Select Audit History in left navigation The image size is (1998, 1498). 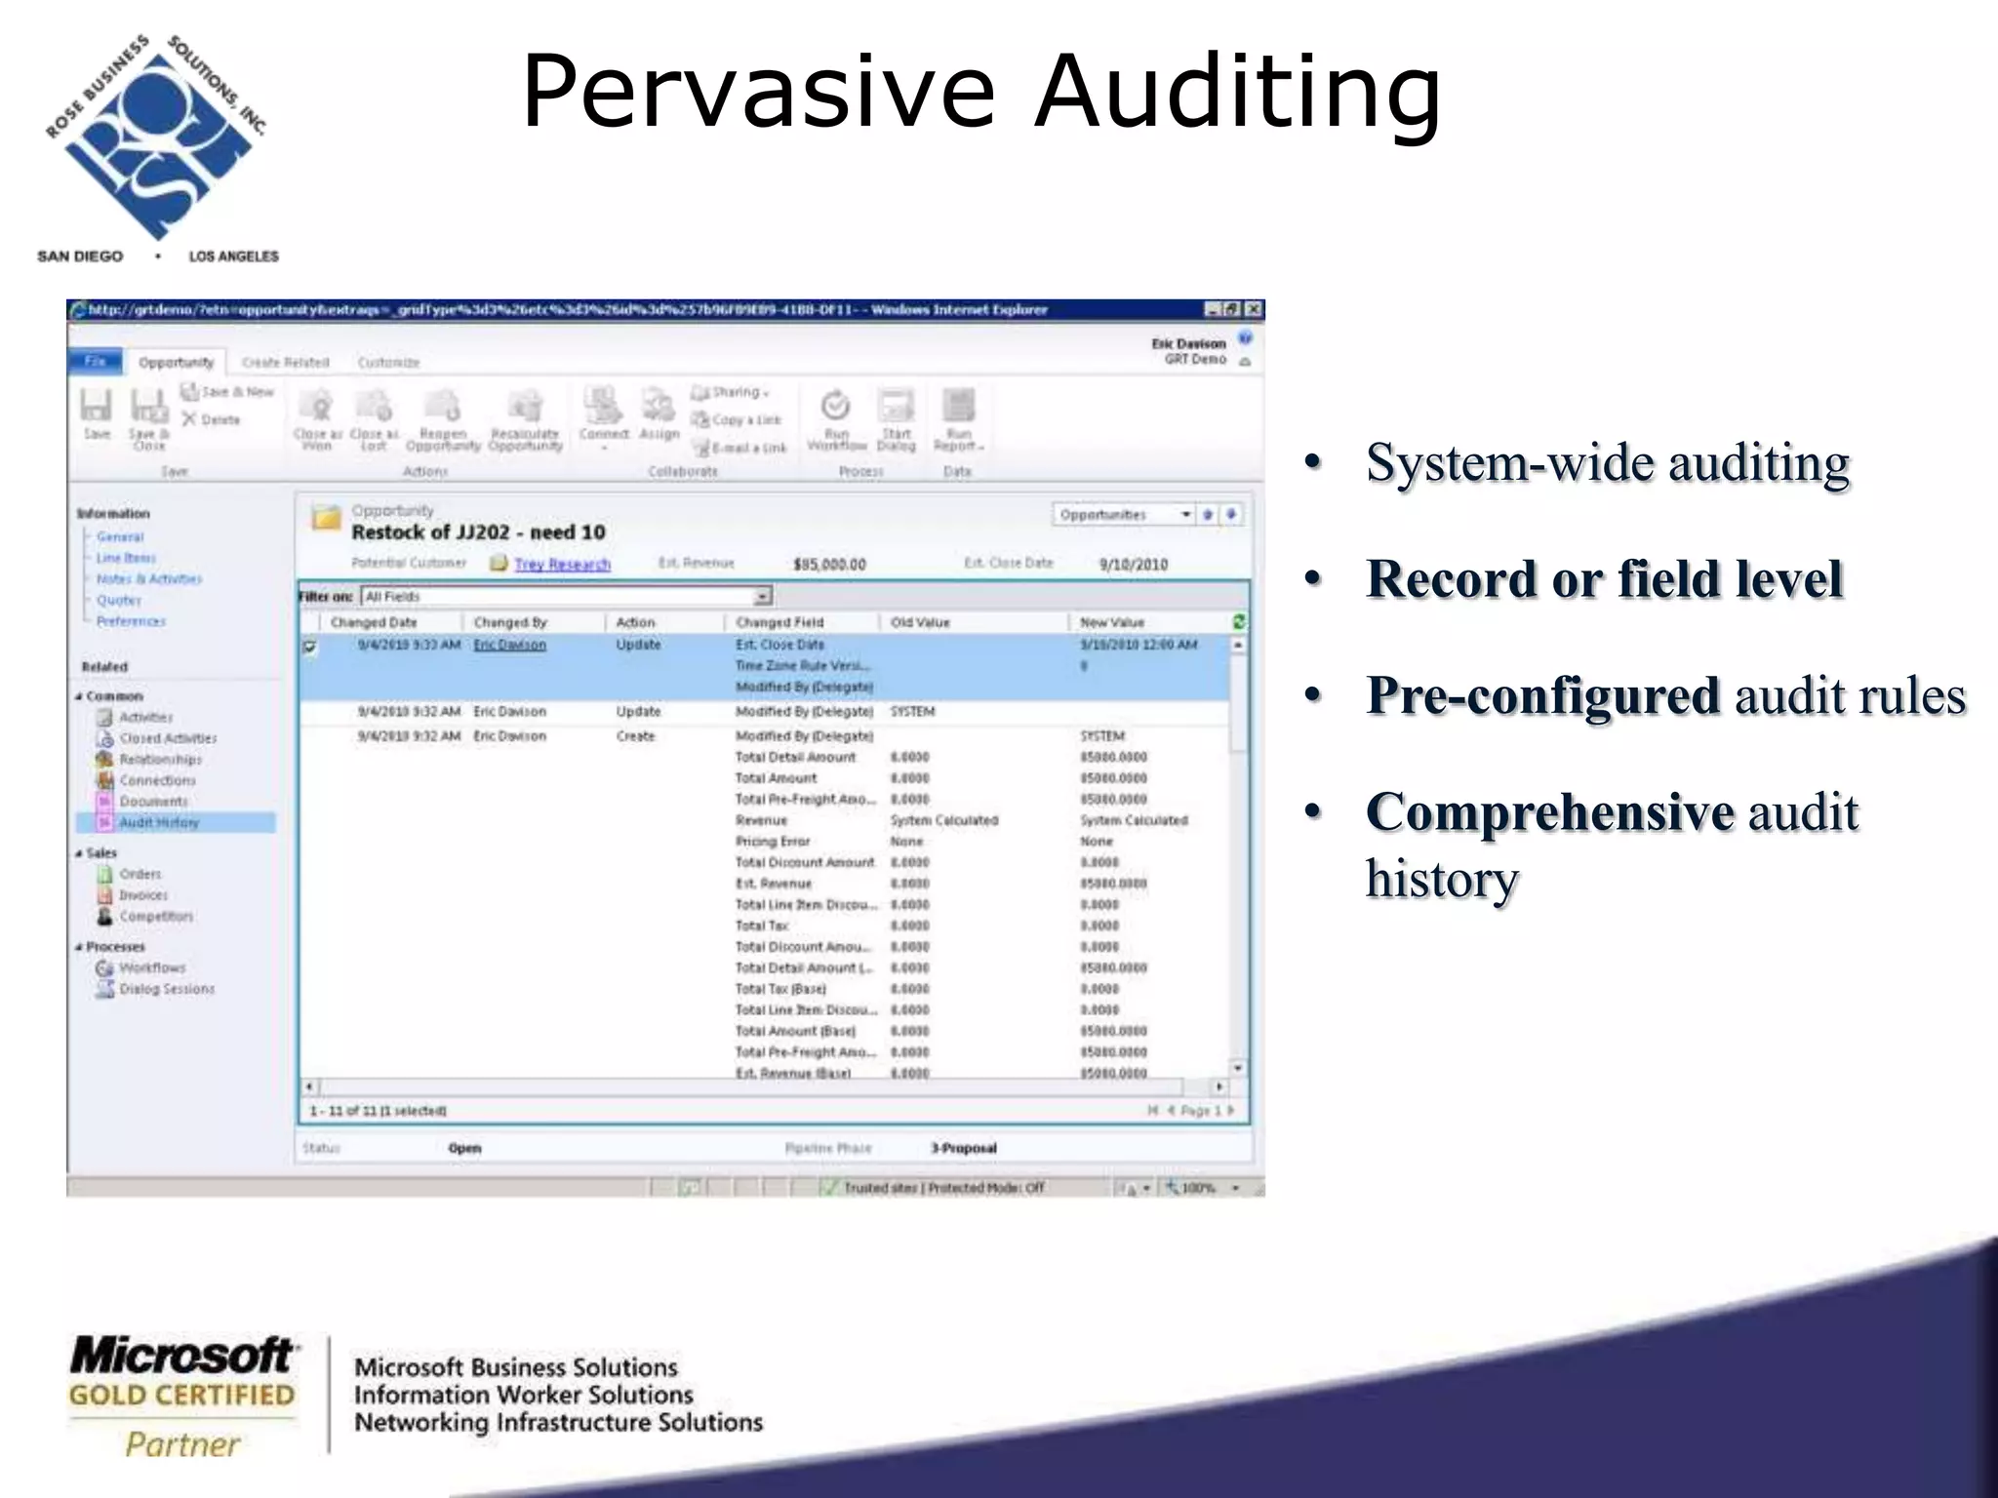tap(159, 823)
